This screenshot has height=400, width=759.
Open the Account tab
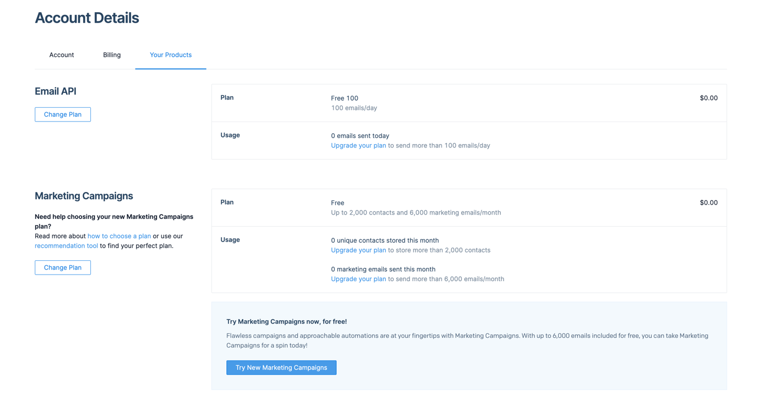(x=61, y=55)
